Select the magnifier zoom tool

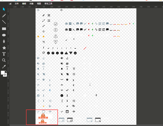click(4, 60)
